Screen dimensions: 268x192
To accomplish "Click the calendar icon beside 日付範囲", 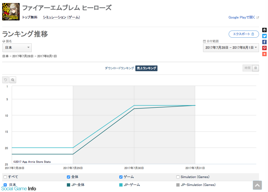I will click(x=204, y=41).
